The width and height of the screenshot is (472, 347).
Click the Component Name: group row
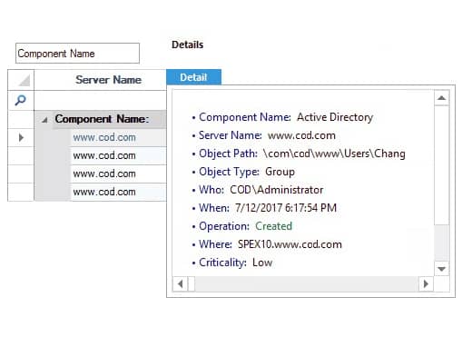click(102, 119)
